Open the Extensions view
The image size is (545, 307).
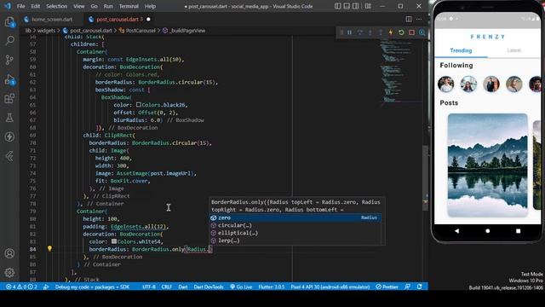click(x=9, y=99)
